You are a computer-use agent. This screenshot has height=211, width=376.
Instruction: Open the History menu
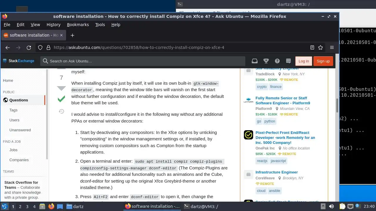tap(53, 25)
